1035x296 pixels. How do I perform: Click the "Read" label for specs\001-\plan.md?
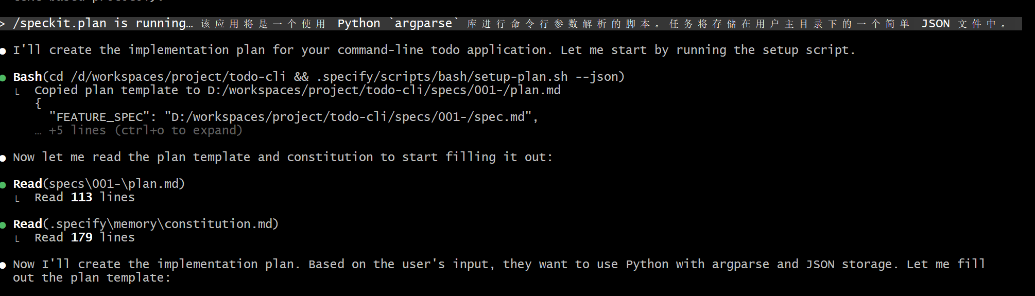(27, 184)
